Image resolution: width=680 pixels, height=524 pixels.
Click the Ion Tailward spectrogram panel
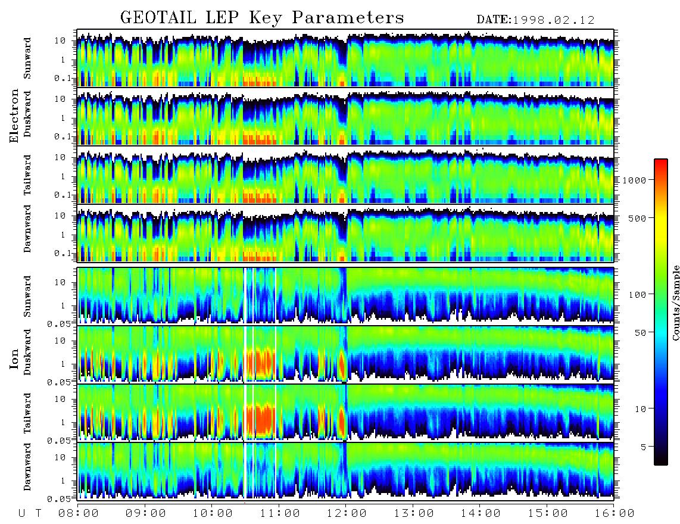pyautogui.click(x=345, y=413)
